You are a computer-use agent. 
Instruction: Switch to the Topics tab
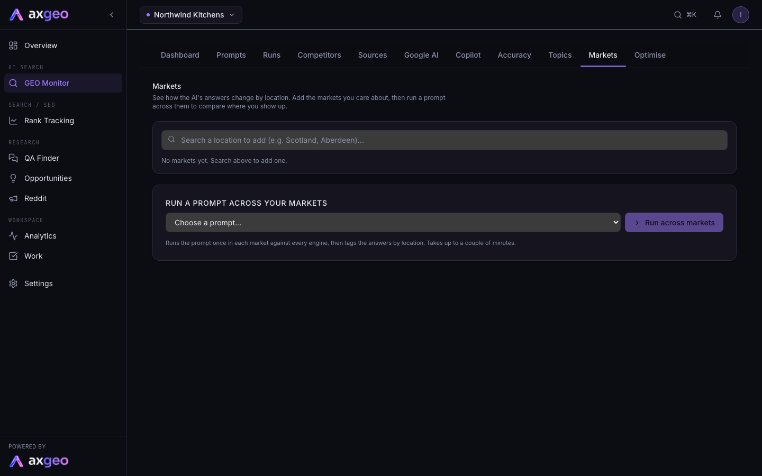point(560,55)
